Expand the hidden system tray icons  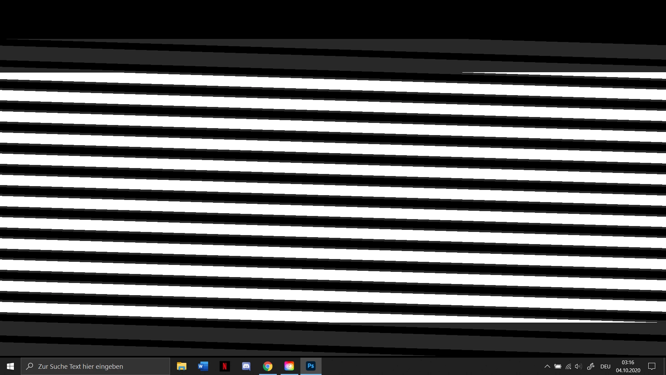(547, 366)
